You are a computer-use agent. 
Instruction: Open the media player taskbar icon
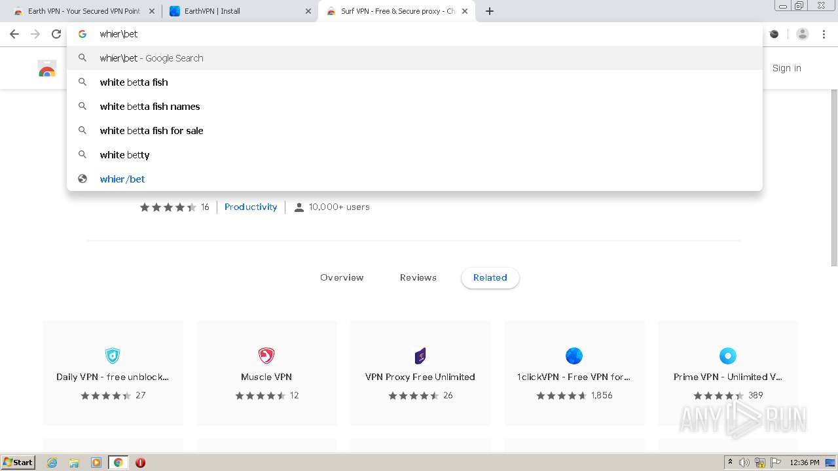pos(96,462)
